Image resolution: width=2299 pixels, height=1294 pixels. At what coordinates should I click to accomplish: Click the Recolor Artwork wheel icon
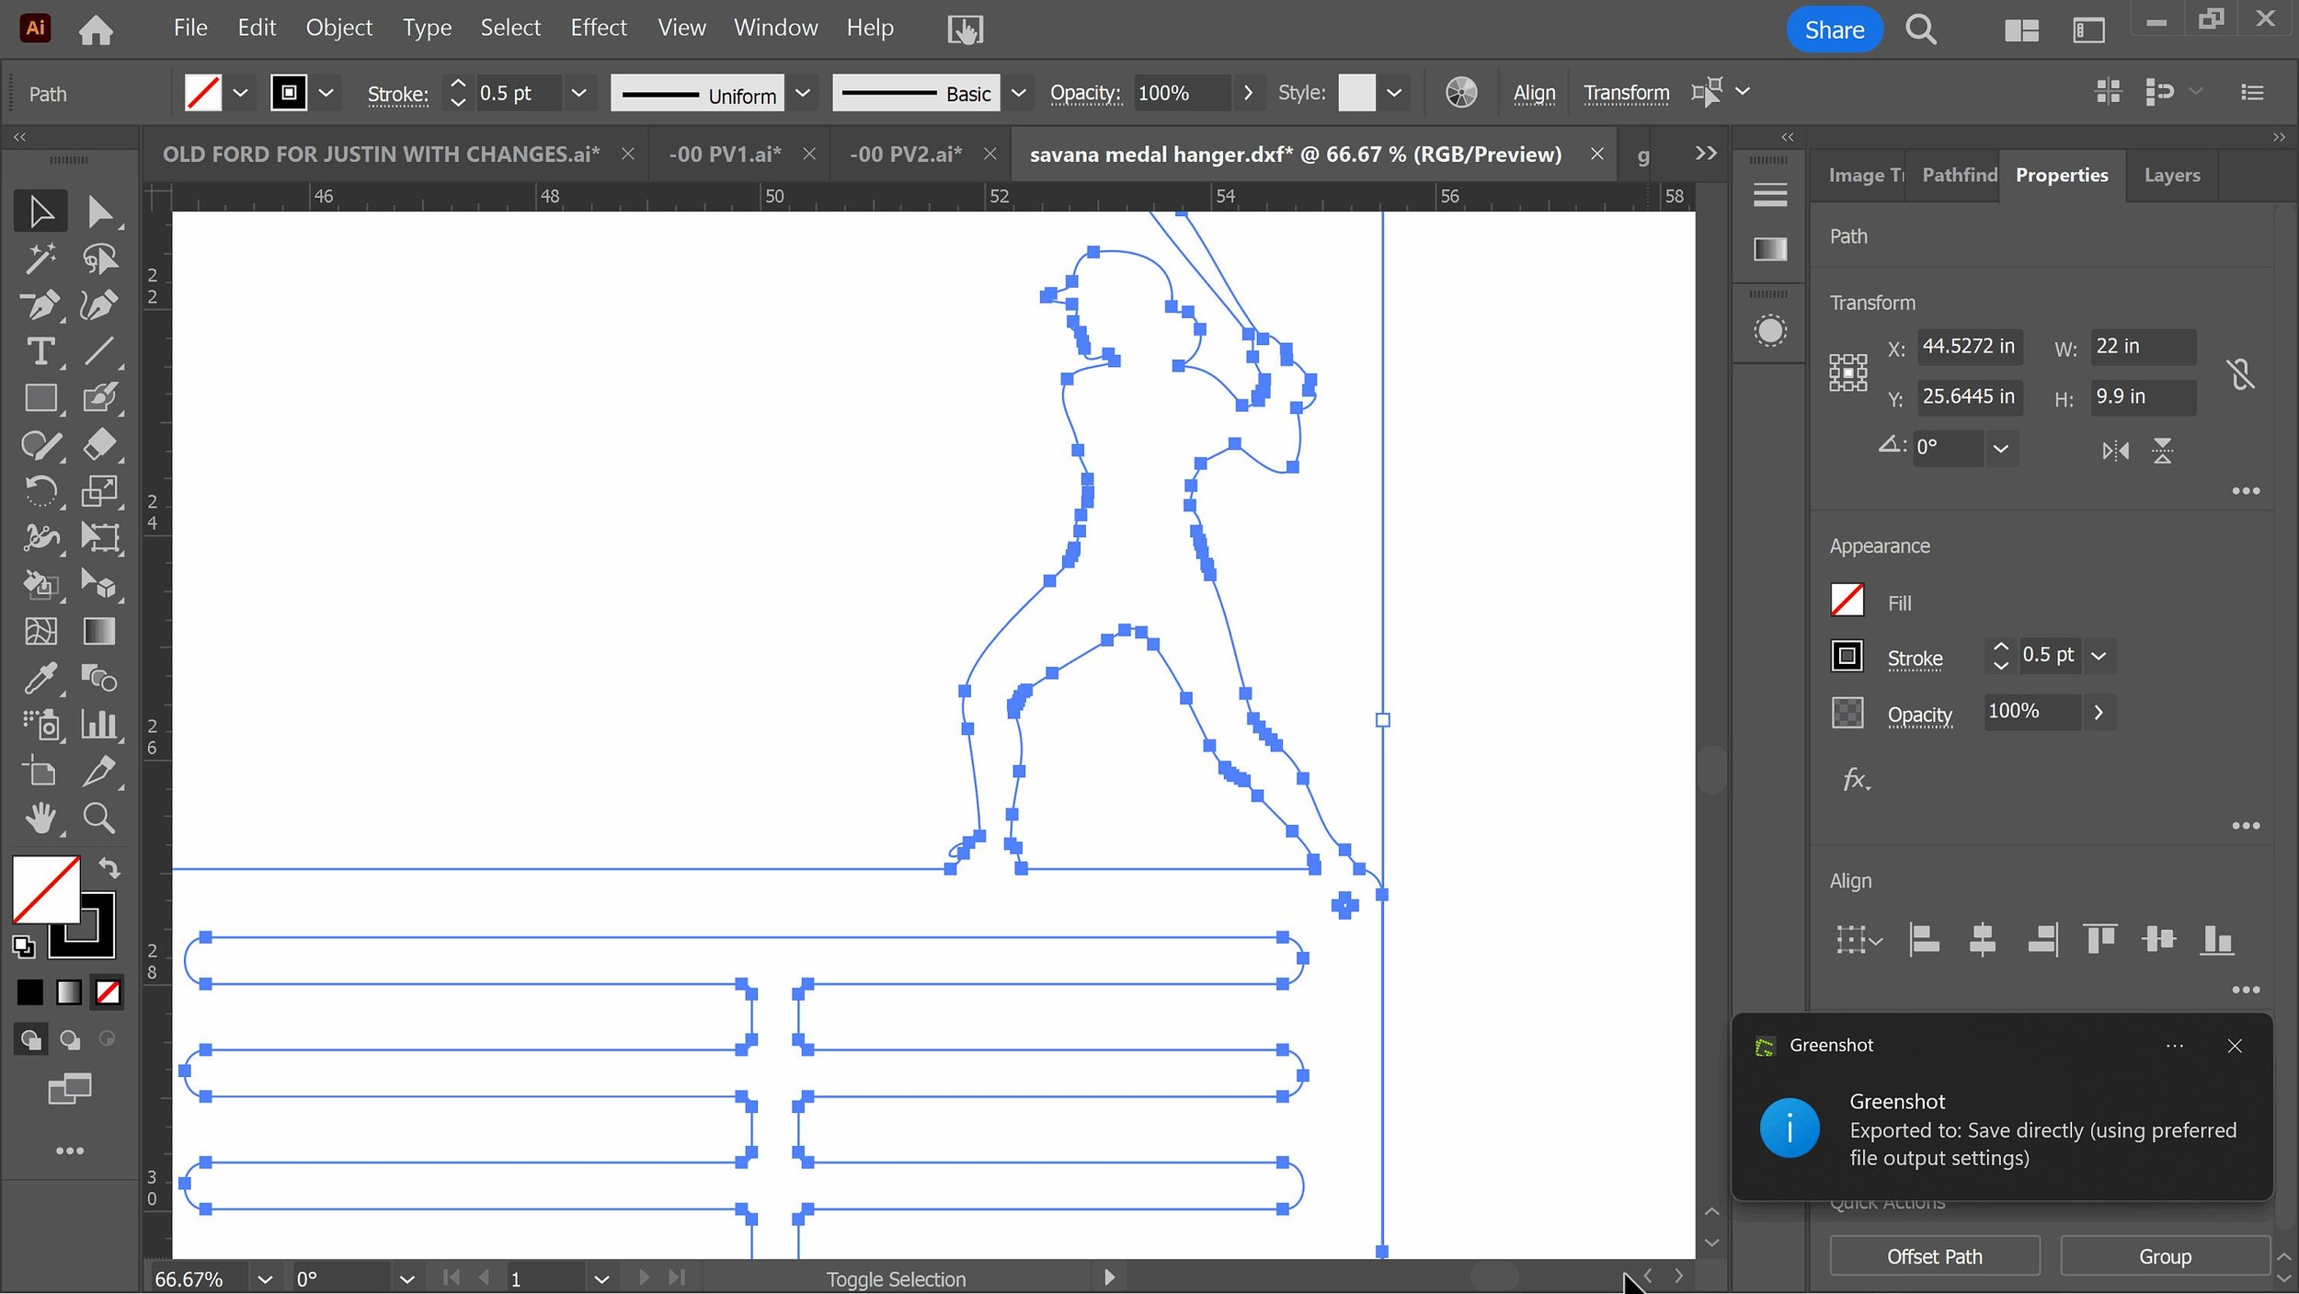point(1460,93)
